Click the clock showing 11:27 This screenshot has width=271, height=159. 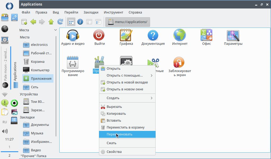[x=9, y=139]
